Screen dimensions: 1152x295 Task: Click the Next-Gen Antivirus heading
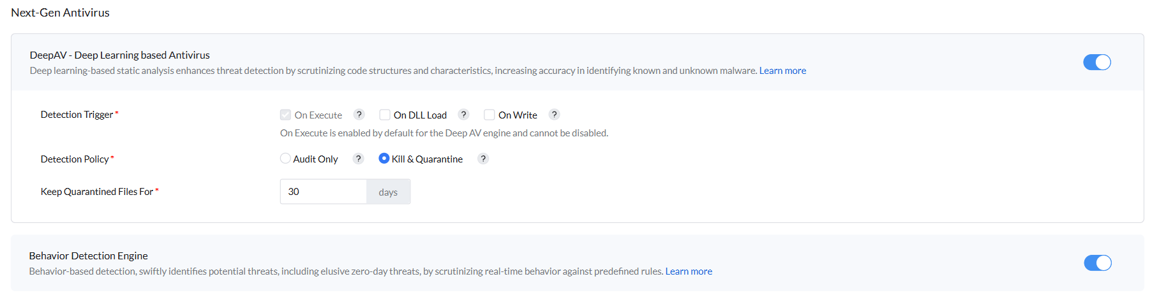(60, 13)
